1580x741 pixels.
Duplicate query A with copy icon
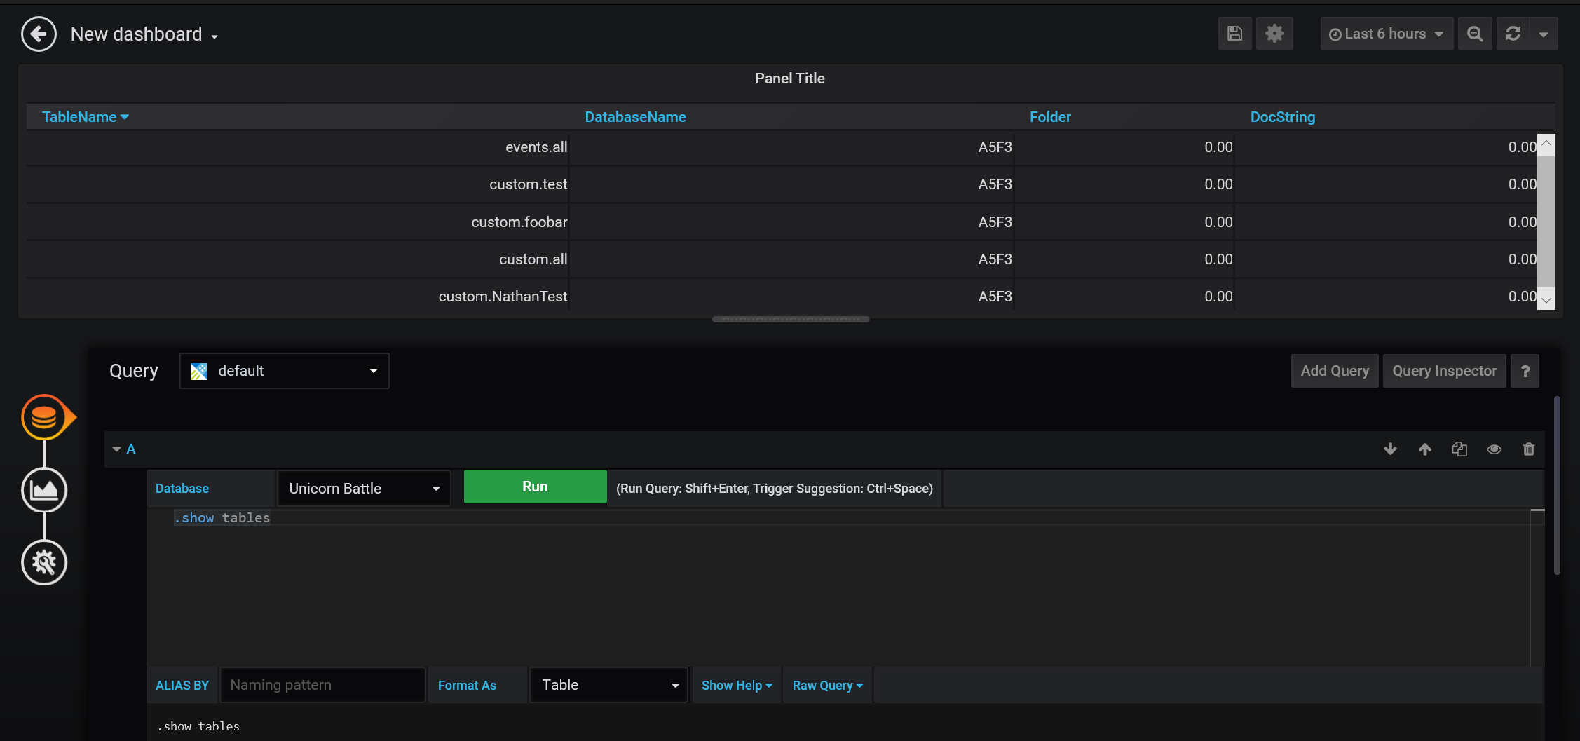[1459, 449]
